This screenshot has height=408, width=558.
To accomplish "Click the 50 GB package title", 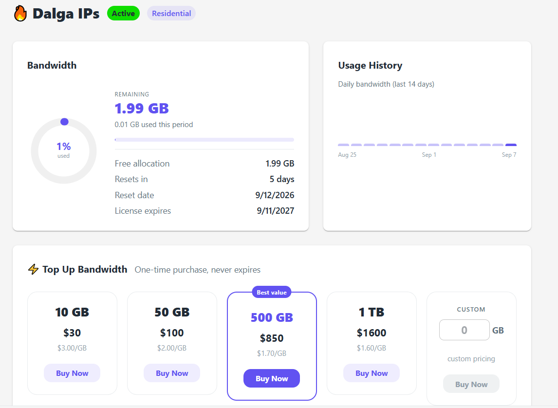I will click(x=172, y=312).
